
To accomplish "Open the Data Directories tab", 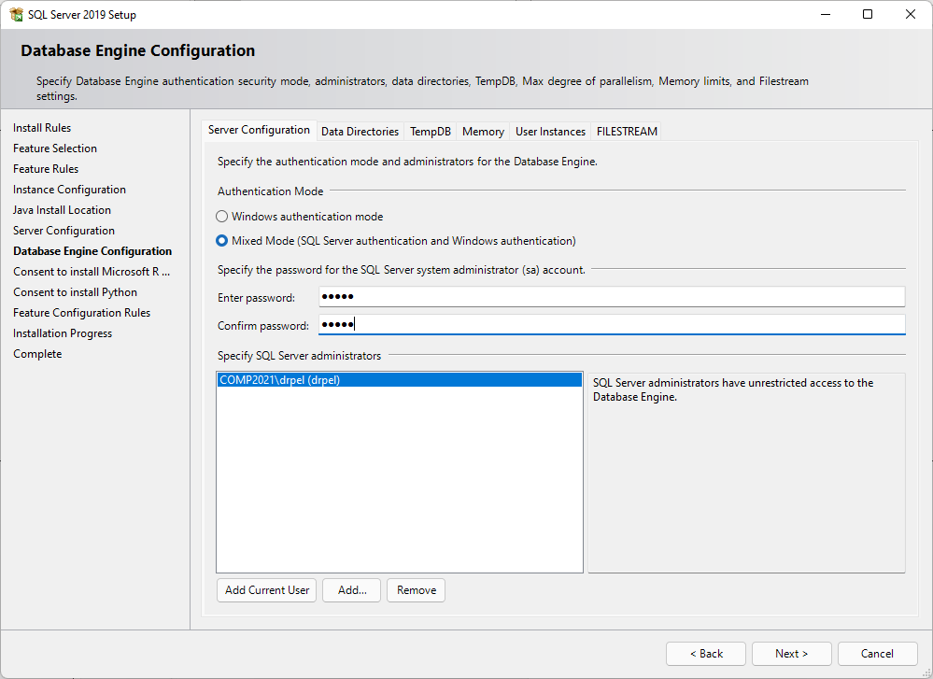I will [x=360, y=132].
